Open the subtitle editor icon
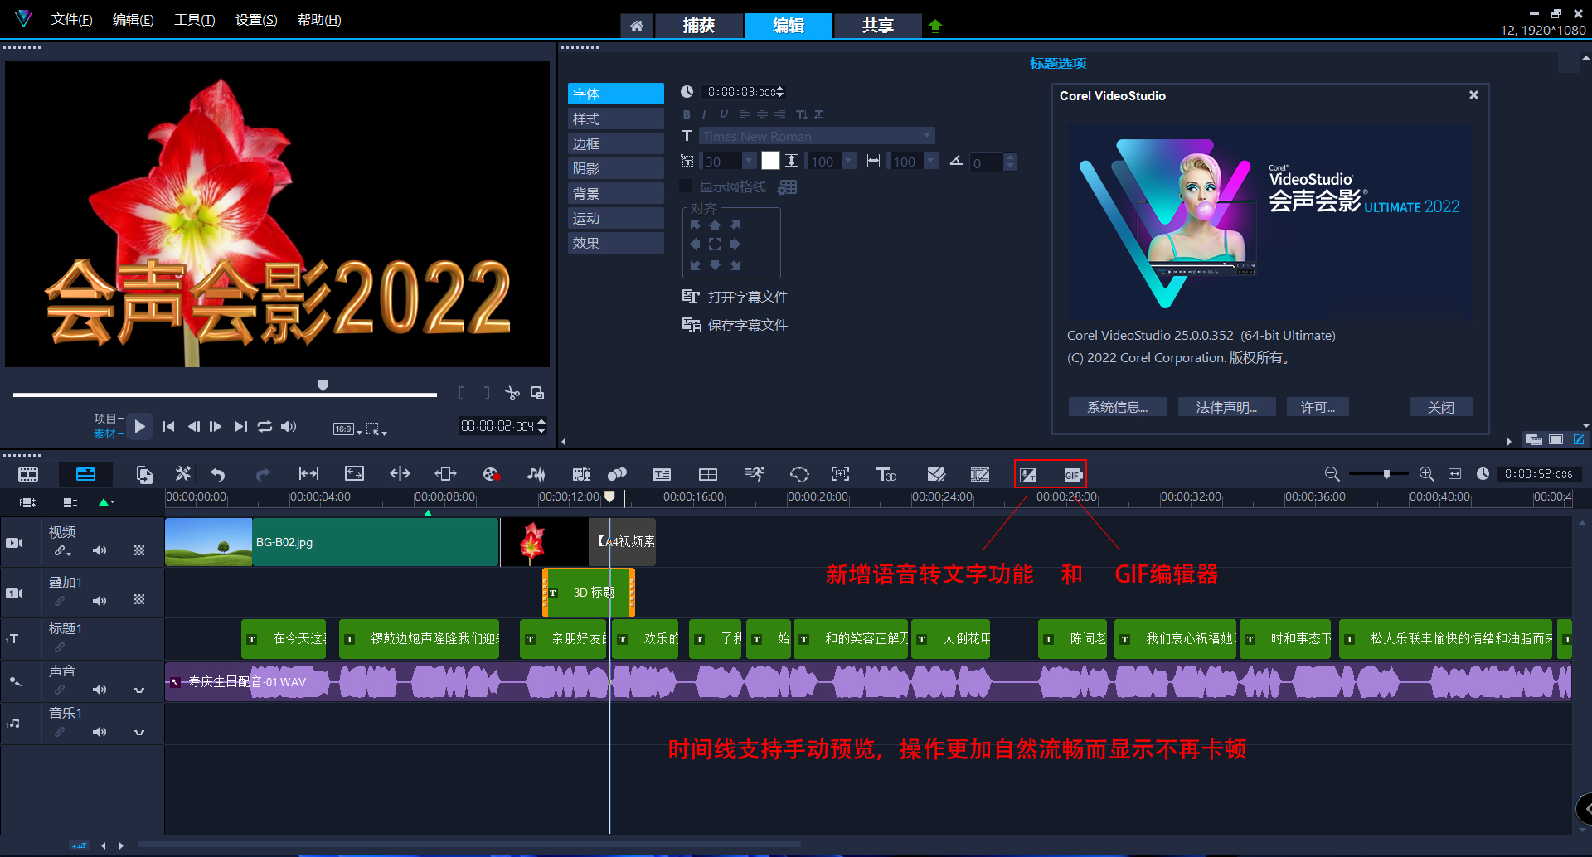The height and width of the screenshot is (857, 1592). click(662, 474)
